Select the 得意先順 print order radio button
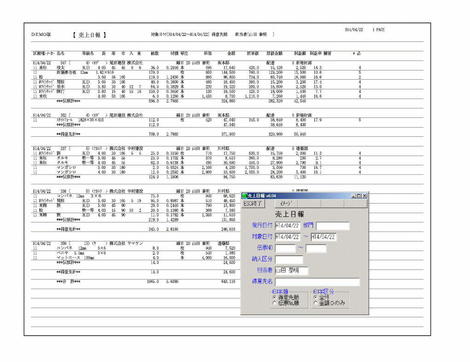Viewport: 470px width, 362px height. point(274,298)
